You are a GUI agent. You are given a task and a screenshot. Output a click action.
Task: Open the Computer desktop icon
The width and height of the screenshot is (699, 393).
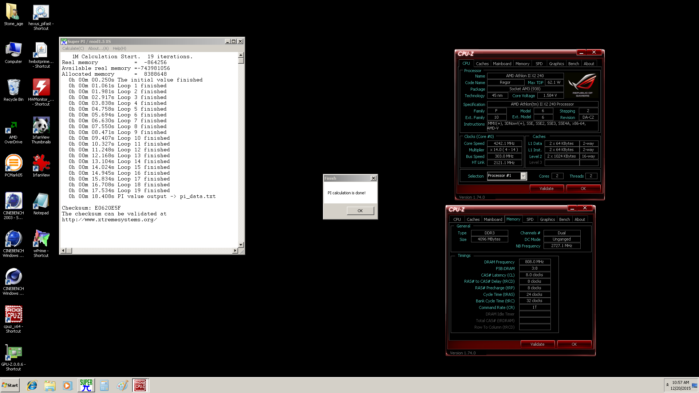(x=13, y=53)
